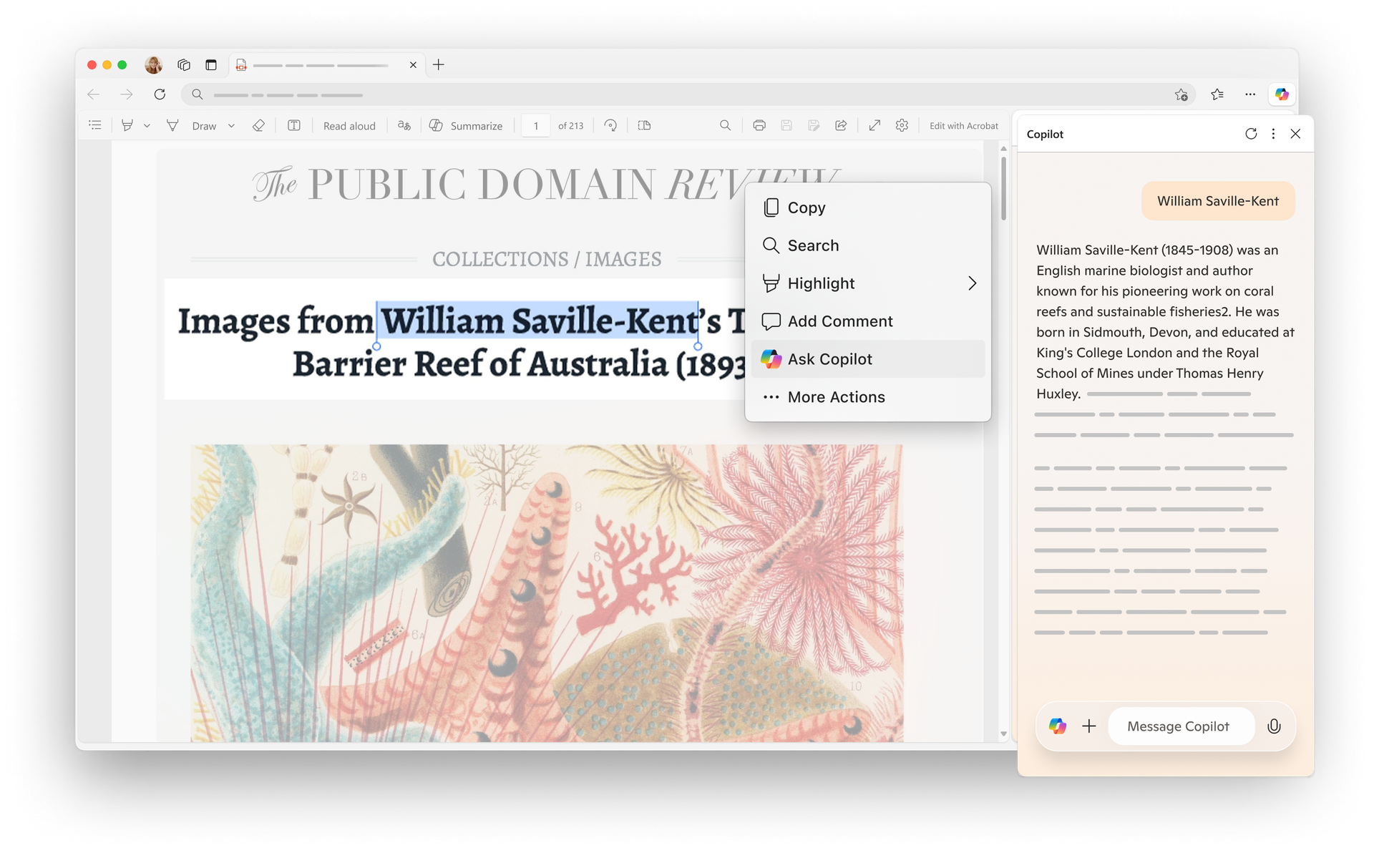Viewport: 1374px width, 853px height.
Task: Toggle fit-to-width view mode
Action: [x=874, y=125]
